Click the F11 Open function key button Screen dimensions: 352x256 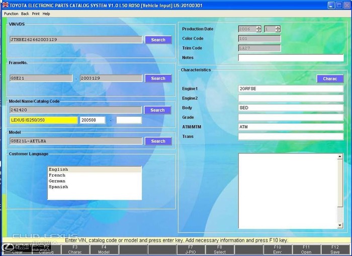306,250
